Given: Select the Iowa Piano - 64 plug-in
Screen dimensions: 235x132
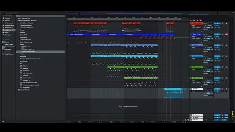Looking at the screenshot, I should pyautogui.click(x=29, y=49).
